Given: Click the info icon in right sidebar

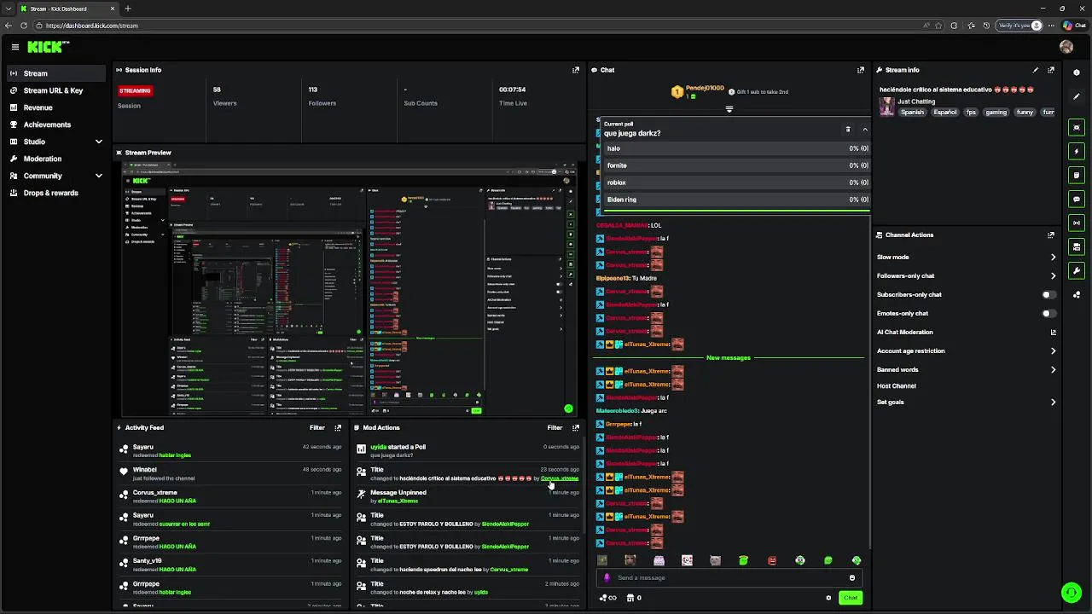Looking at the screenshot, I should [x=1077, y=72].
